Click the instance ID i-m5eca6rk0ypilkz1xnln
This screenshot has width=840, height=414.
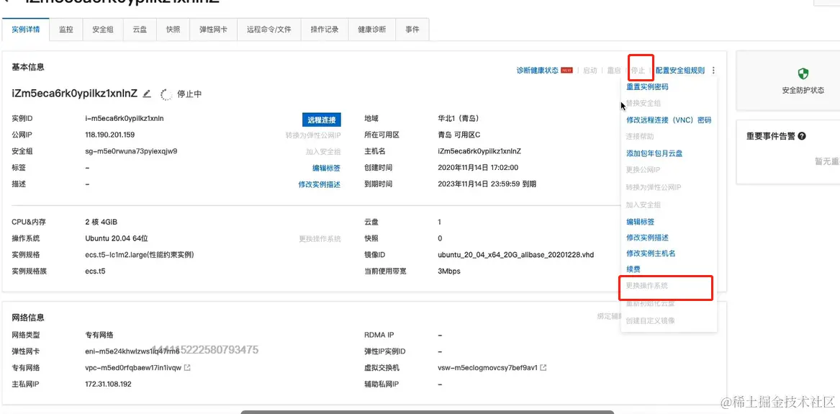tap(125, 118)
